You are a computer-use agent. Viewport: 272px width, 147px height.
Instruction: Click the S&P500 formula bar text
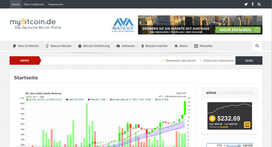(248, 146)
